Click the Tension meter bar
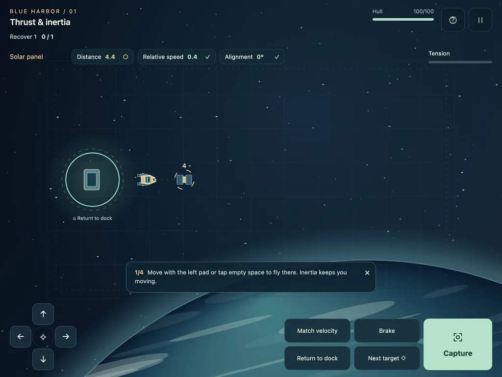This screenshot has width=502, height=377. [x=460, y=62]
